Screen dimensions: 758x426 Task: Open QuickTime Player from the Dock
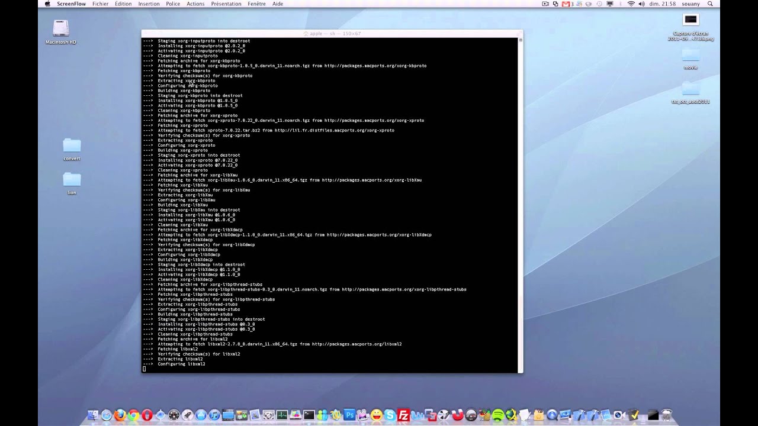coord(551,415)
